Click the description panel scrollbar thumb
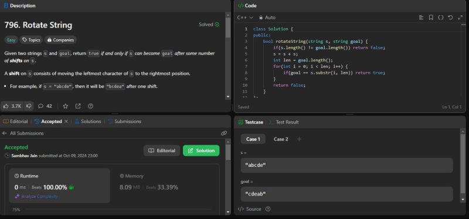Image resolution: width=469 pixels, height=219 pixels. click(x=228, y=28)
